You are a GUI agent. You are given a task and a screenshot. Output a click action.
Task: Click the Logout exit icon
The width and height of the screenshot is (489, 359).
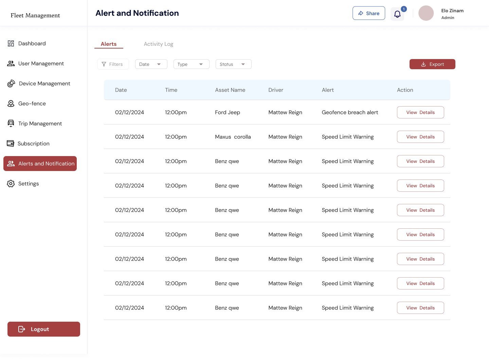[x=22, y=329]
